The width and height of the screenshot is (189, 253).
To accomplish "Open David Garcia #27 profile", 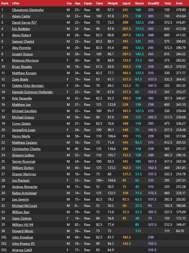I will [24, 23].
